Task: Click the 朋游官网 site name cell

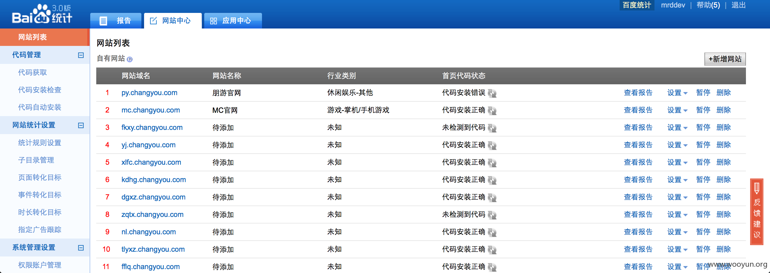Action: coord(227,93)
